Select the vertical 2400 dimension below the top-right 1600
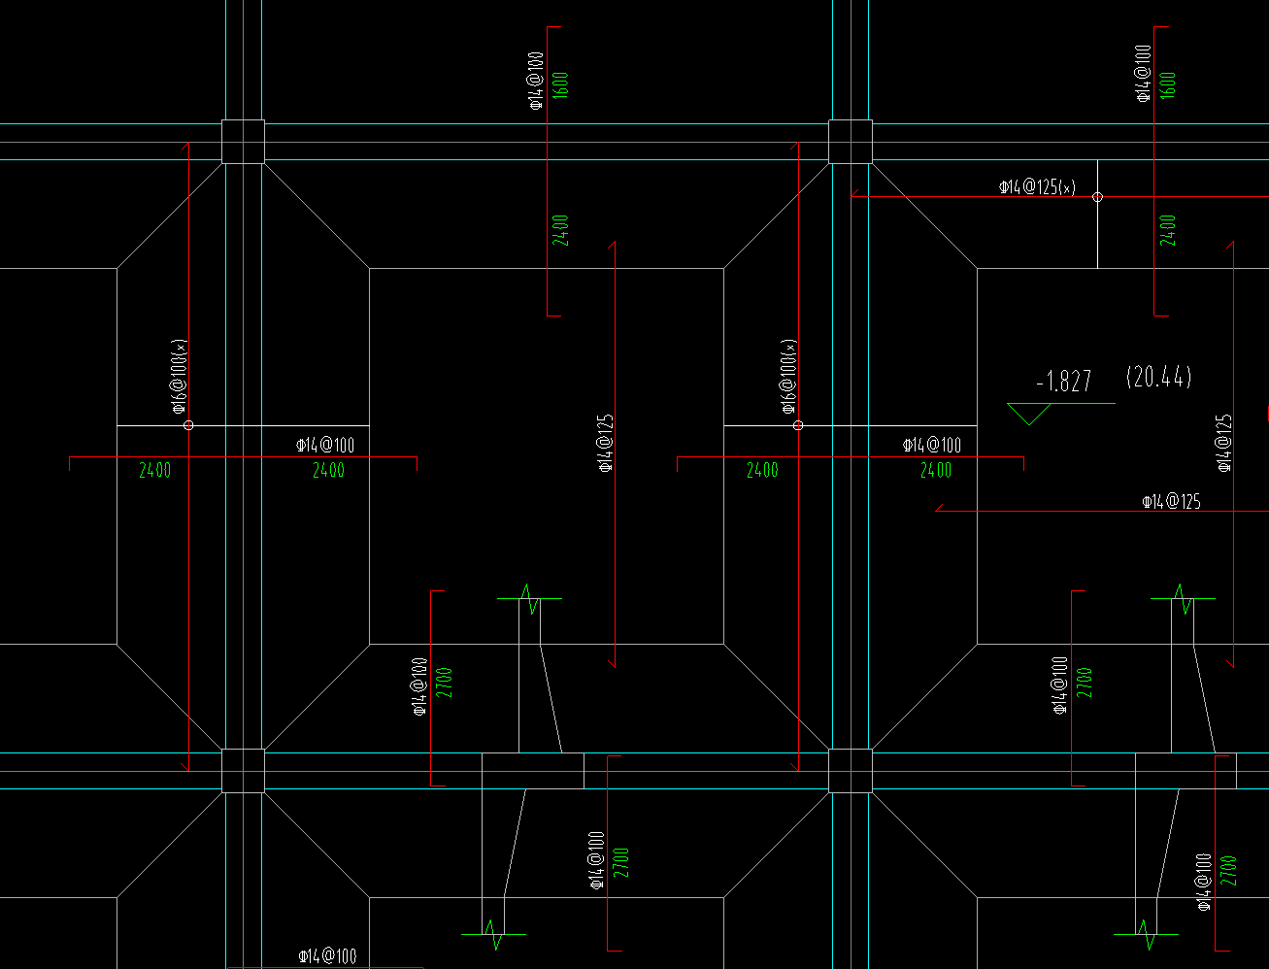This screenshot has height=969, width=1269. point(1168,230)
